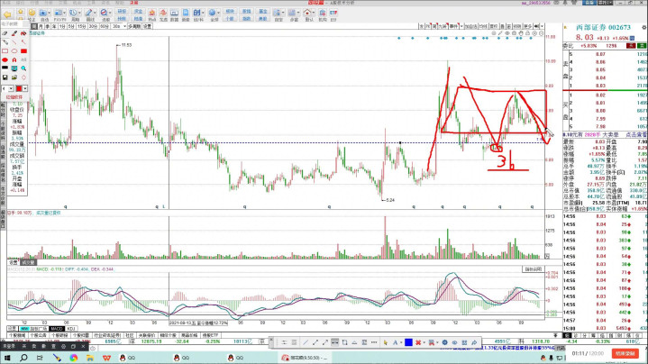Click the green sell button beside 委比
Image resolution: width=648 pixels, height=364 pixels.
click(x=642, y=46)
